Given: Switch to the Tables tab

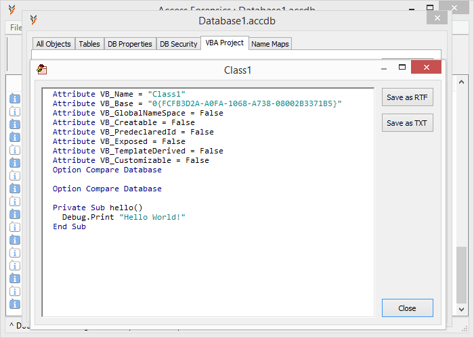Looking at the screenshot, I should click(89, 44).
